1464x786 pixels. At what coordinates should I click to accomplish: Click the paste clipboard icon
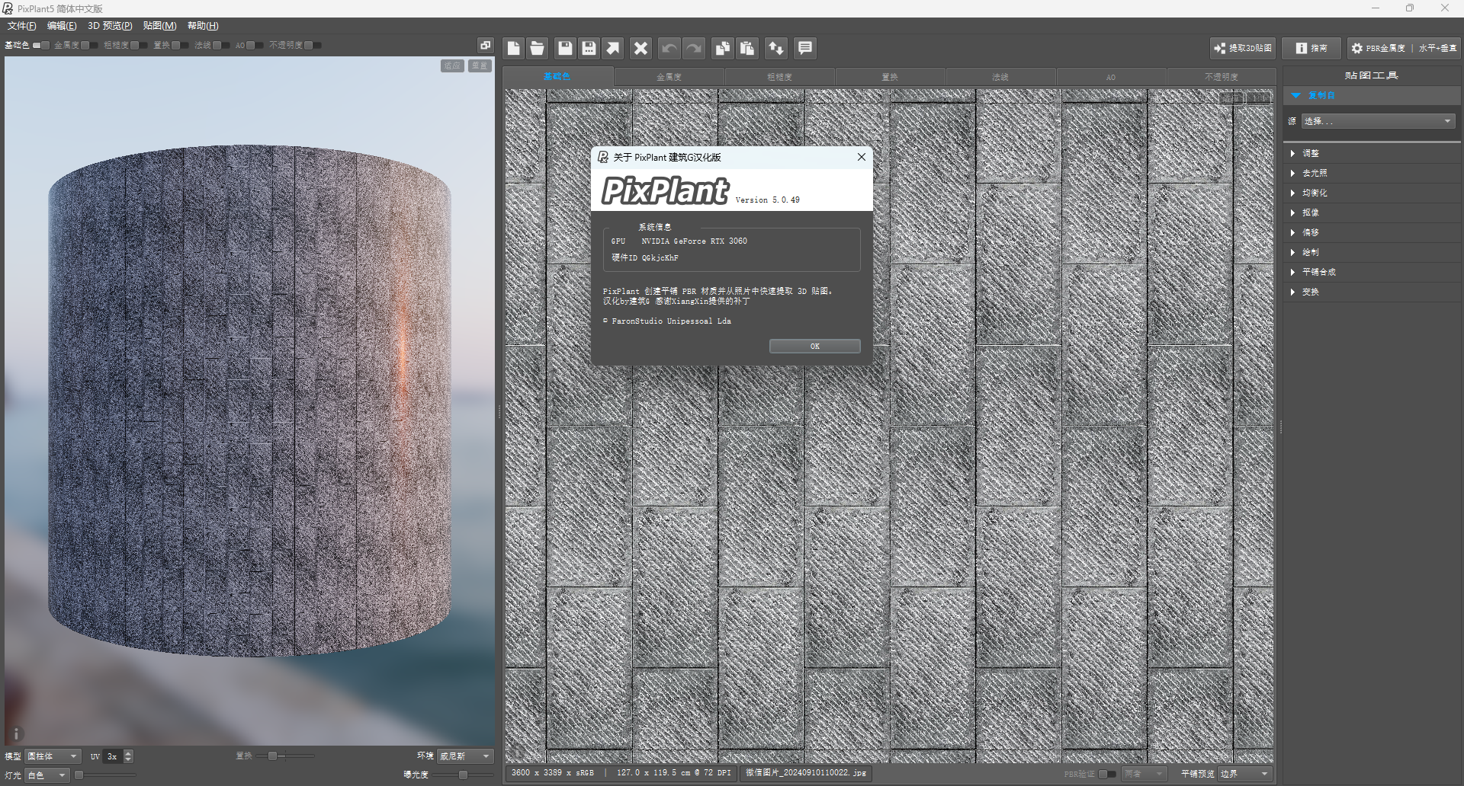(x=747, y=49)
